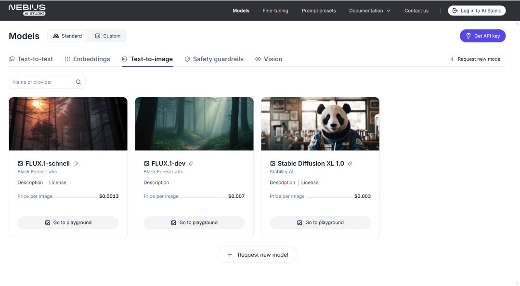
Task: Click the login arrow icon in header
Action: [455, 11]
